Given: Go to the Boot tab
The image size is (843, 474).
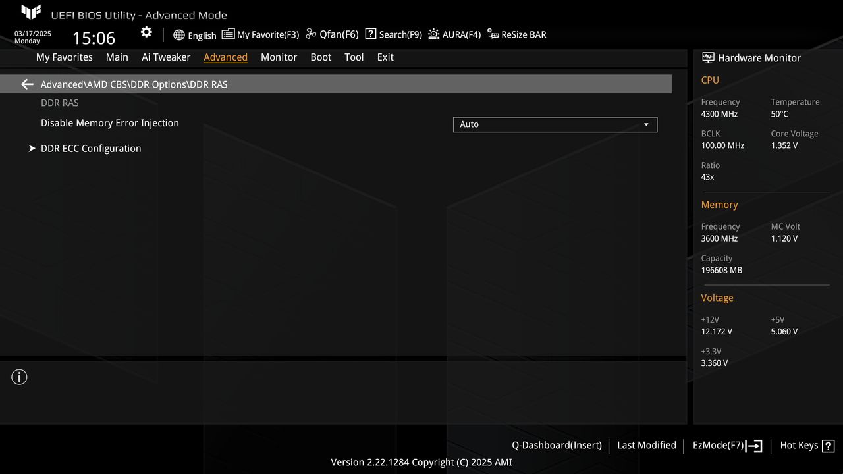Looking at the screenshot, I should [321, 57].
